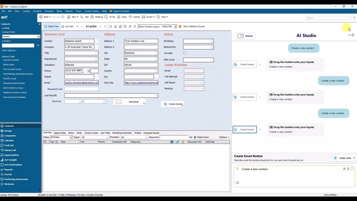The image size is (357, 201).
Task: Open Opportunities in left navigation
Action: [x=11, y=155]
